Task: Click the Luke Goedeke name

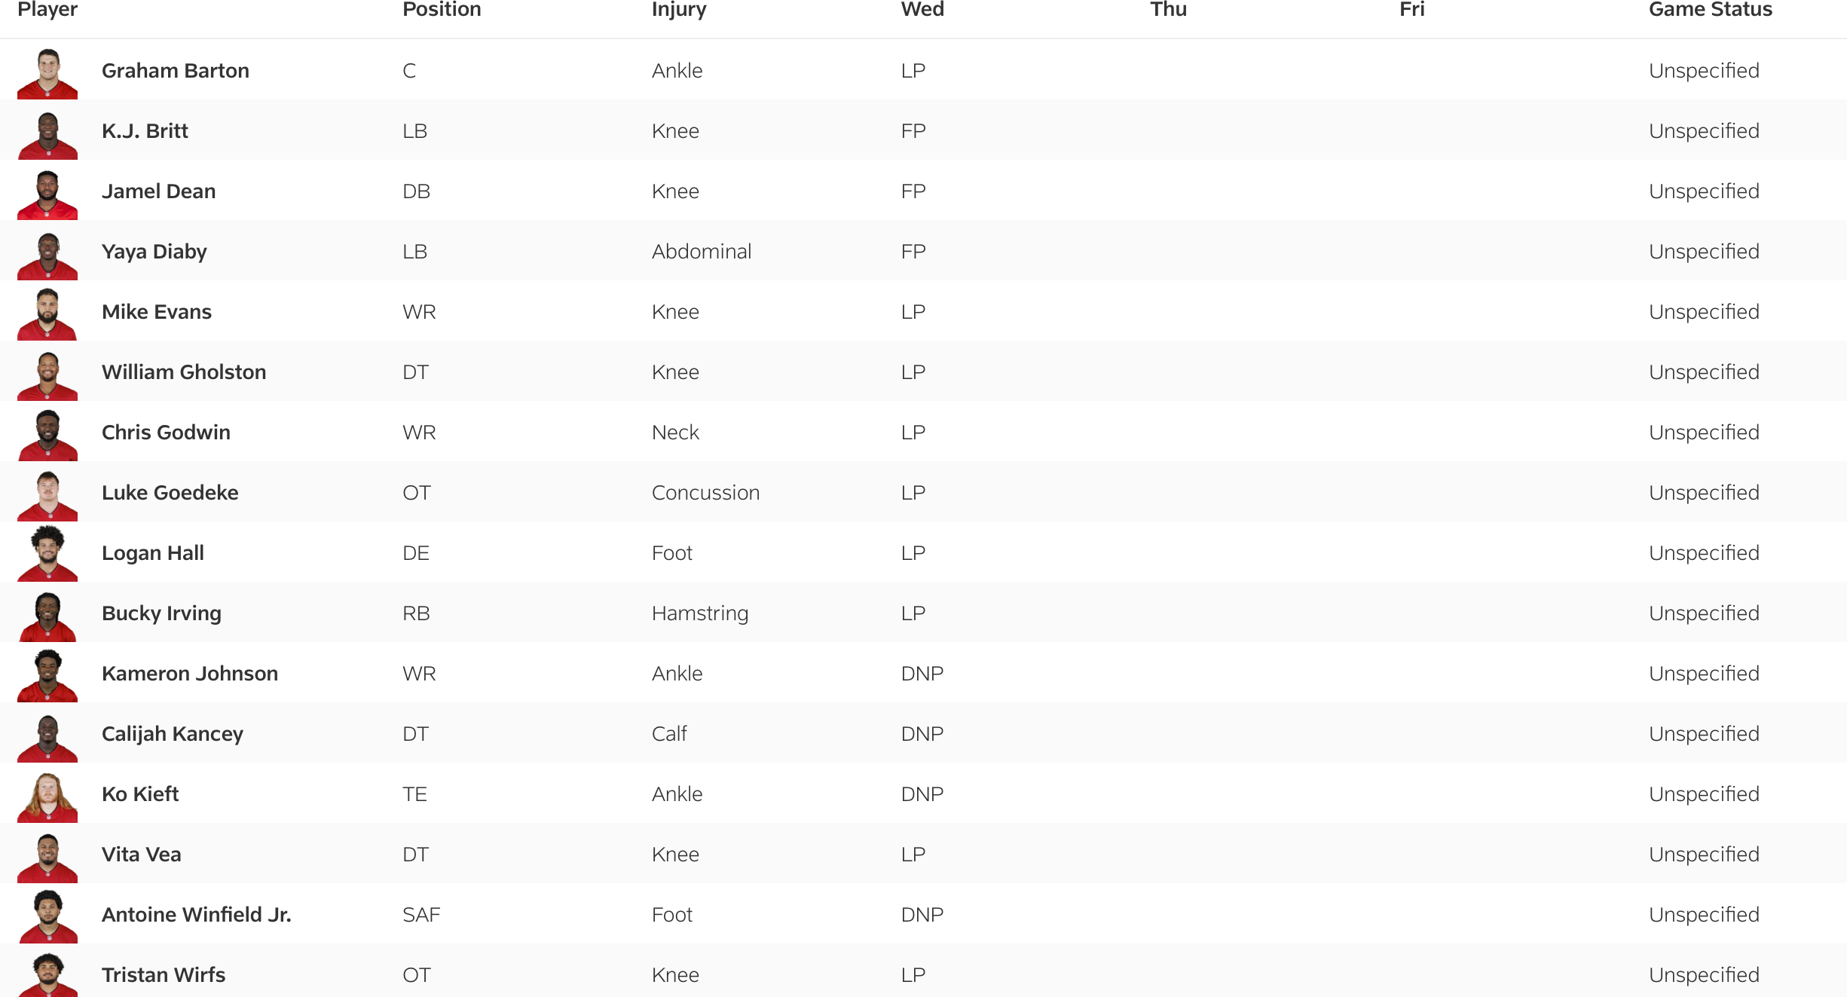Action: (x=170, y=493)
